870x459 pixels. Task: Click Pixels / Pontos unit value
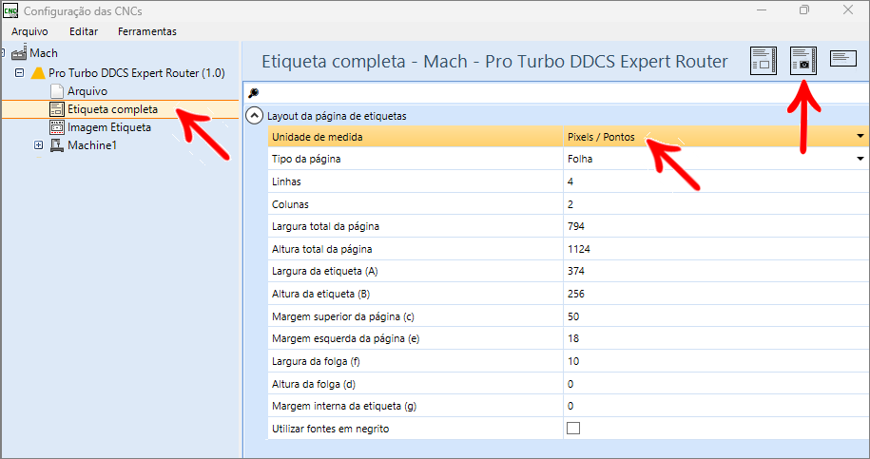click(x=601, y=137)
